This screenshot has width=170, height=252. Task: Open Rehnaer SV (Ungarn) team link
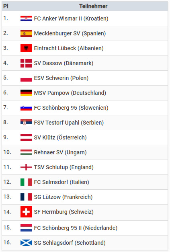click(x=60, y=152)
